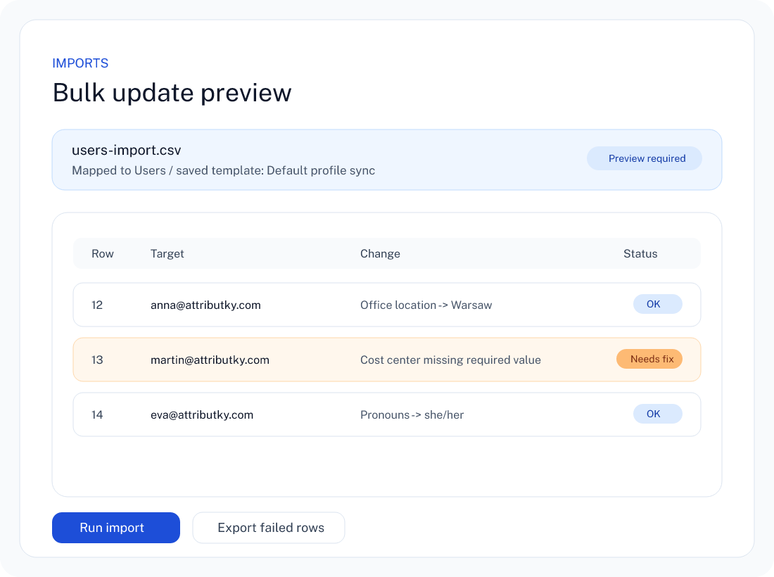Screen dimensions: 774x577
Task: Click 'Office location -> Warsaw' change
Action: [426, 305]
